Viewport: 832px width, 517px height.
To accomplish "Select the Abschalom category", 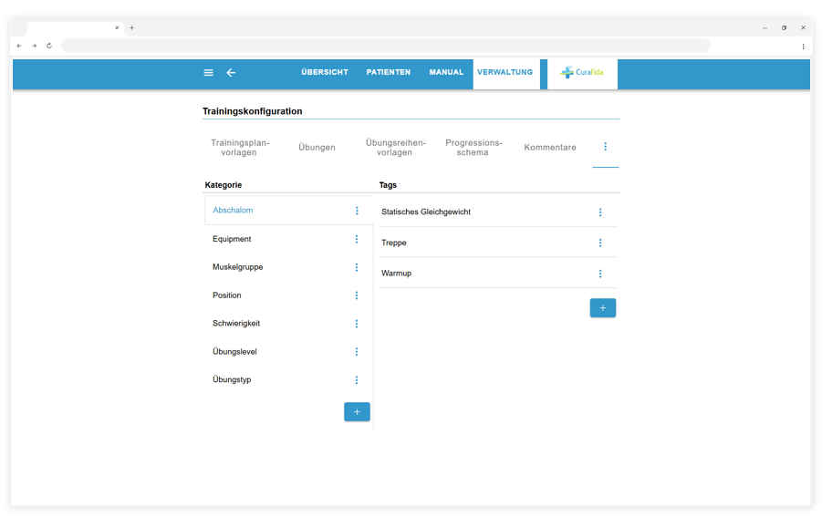I will [288, 211].
